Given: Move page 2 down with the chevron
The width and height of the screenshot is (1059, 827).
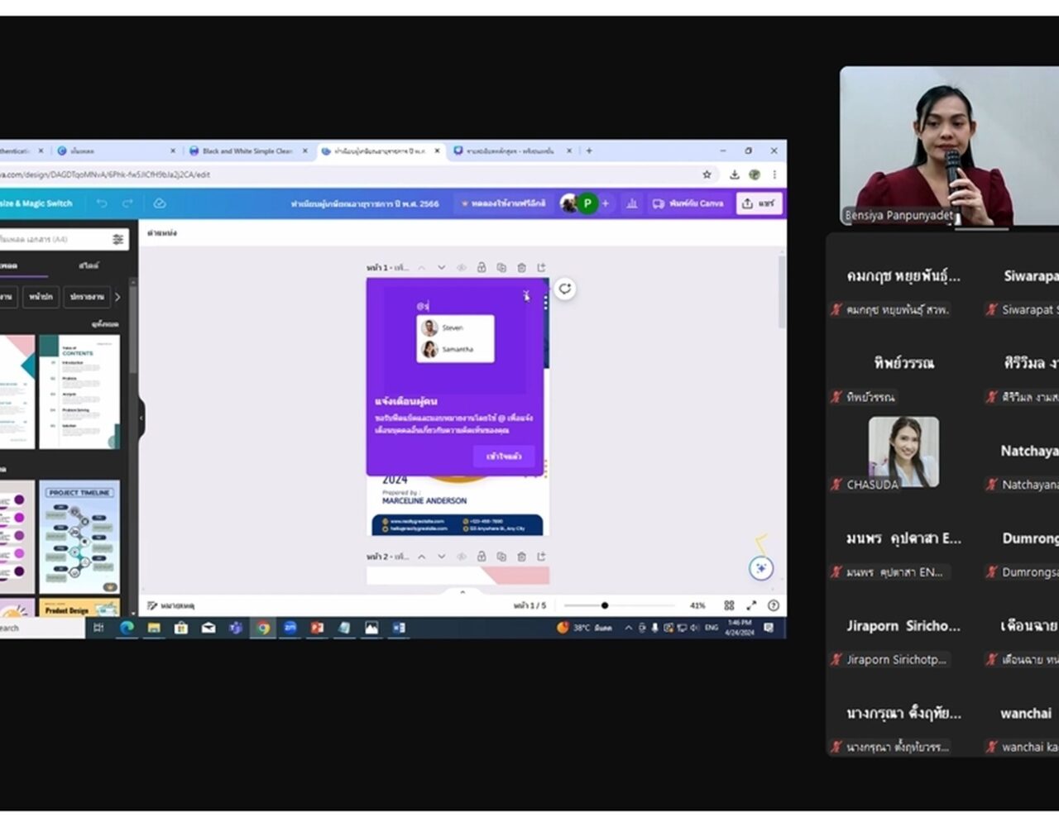Looking at the screenshot, I should point(441,557).
